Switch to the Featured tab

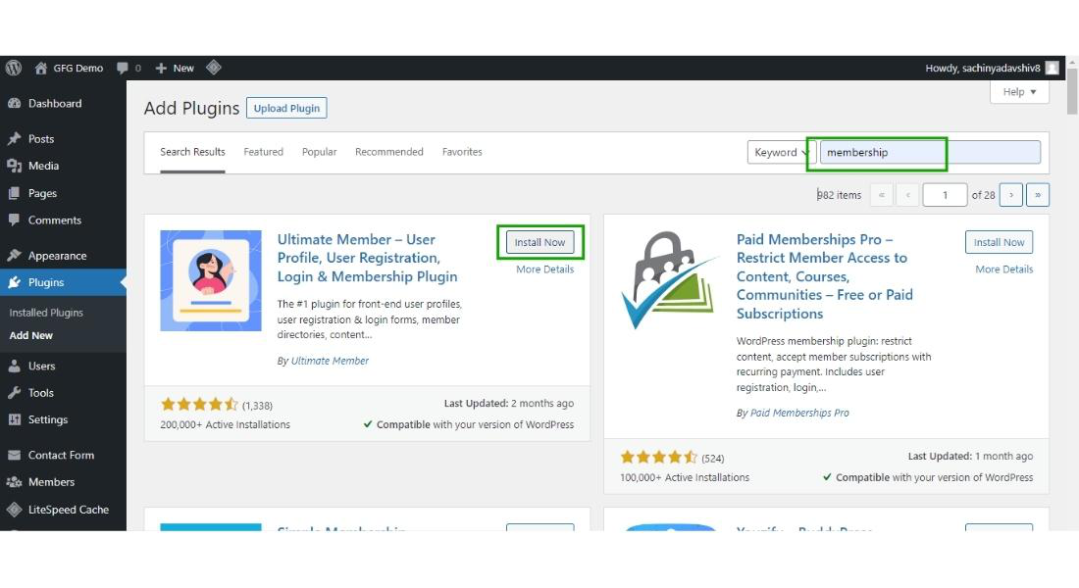point(263,152)
